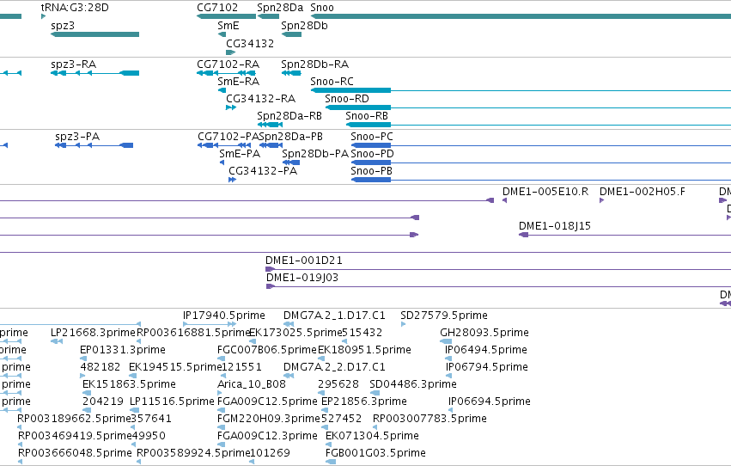Select the EK151863.5prime EST
The height and width of the screenshot is (466, 731).
coord(87,393)
